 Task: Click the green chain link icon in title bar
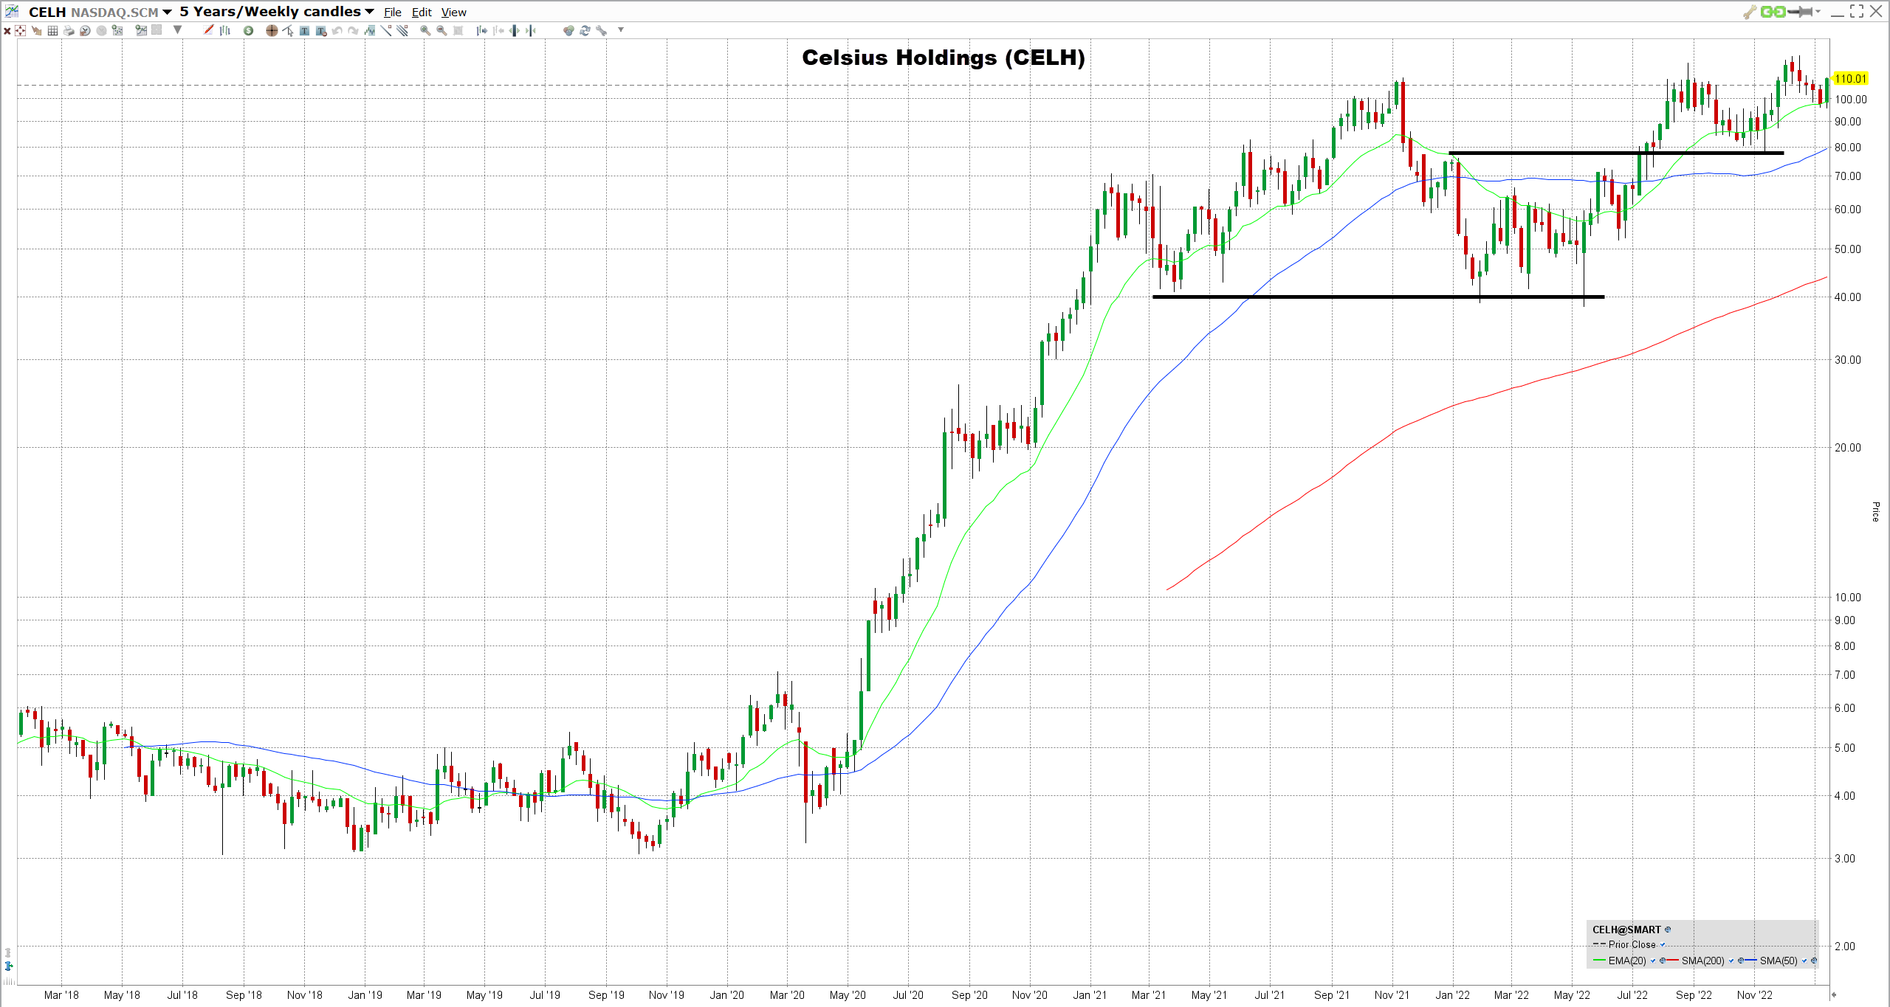1773,12
